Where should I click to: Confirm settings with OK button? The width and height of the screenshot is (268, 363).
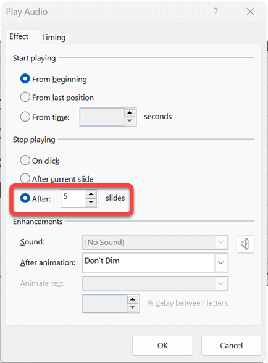[x=162, y=345]
